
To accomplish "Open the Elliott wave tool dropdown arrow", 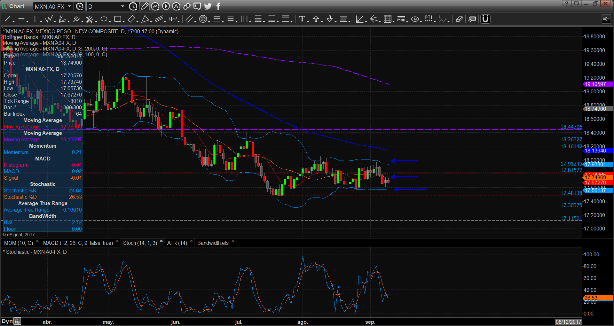I will pyautogui.click(x=449, y=21).
